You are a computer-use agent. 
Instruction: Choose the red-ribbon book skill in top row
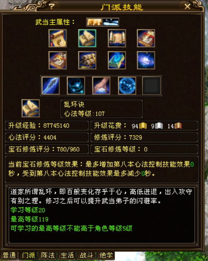[146, 38]
